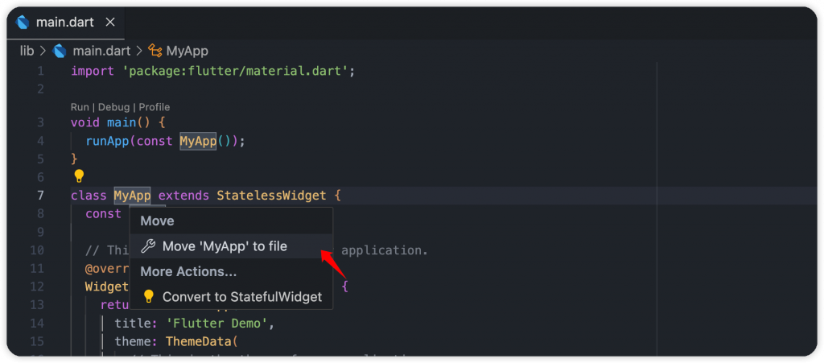824x363 pixels.
Task: Click MyApp in the runApp call
Action: (198, 142)
